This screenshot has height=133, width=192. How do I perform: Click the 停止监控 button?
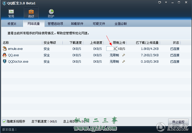point(178,122)
